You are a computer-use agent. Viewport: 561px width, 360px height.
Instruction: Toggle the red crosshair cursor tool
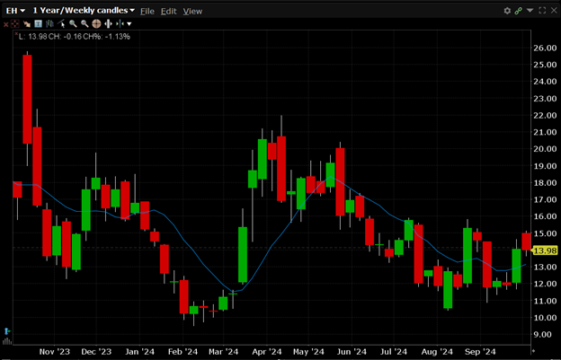tap(17, 23)
